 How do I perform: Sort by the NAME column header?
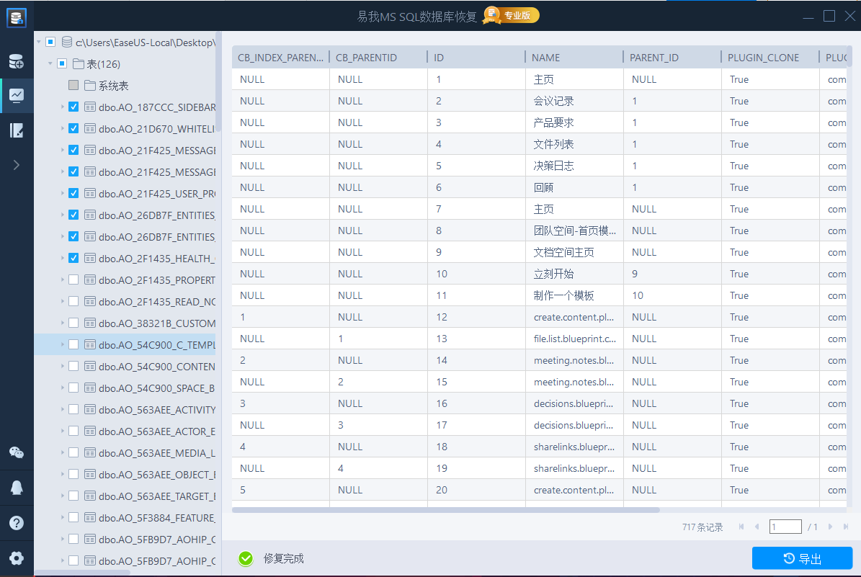pos(545,58)
